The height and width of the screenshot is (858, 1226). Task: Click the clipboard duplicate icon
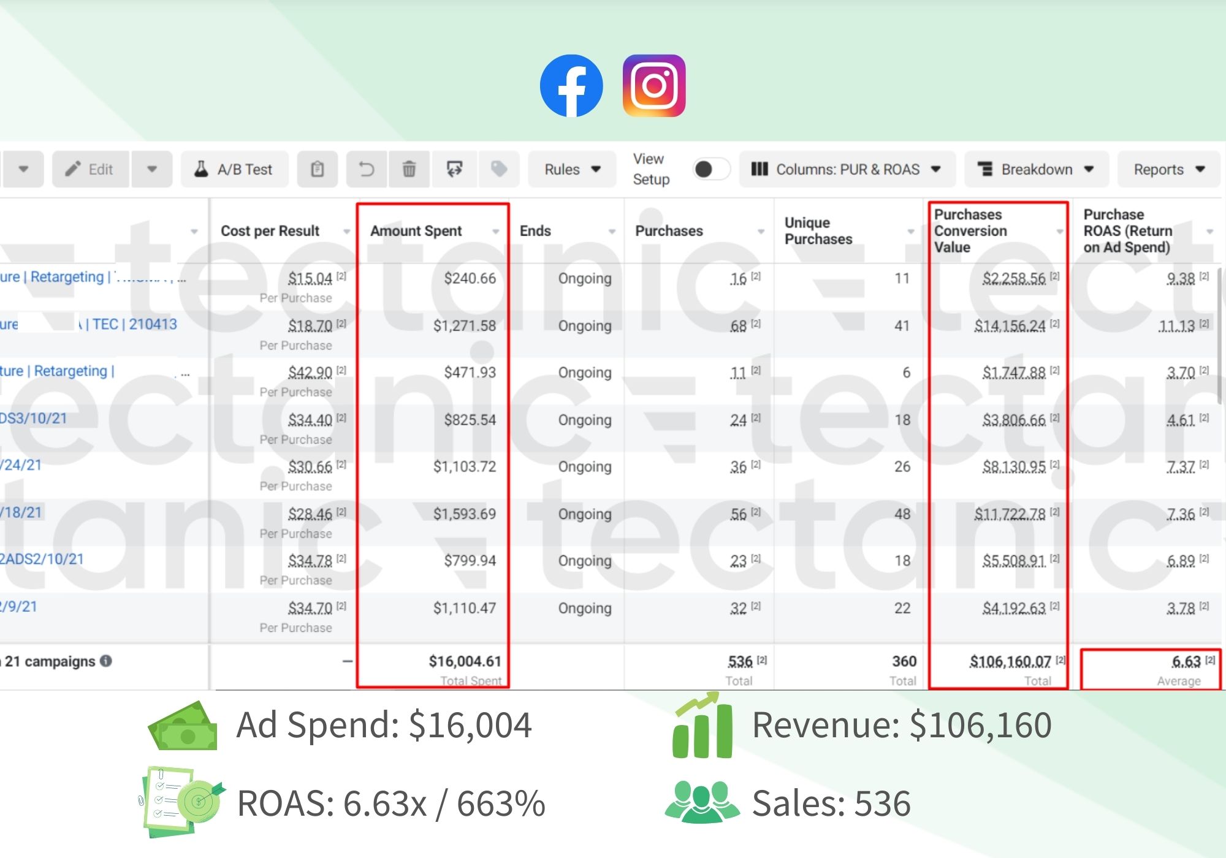(x=318, y=169)
